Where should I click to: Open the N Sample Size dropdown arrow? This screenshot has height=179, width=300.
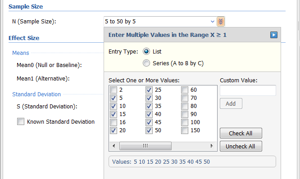point(212,22)
